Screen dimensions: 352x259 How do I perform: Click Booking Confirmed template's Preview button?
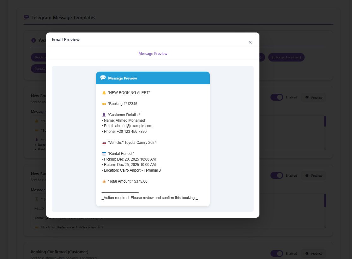314,254
